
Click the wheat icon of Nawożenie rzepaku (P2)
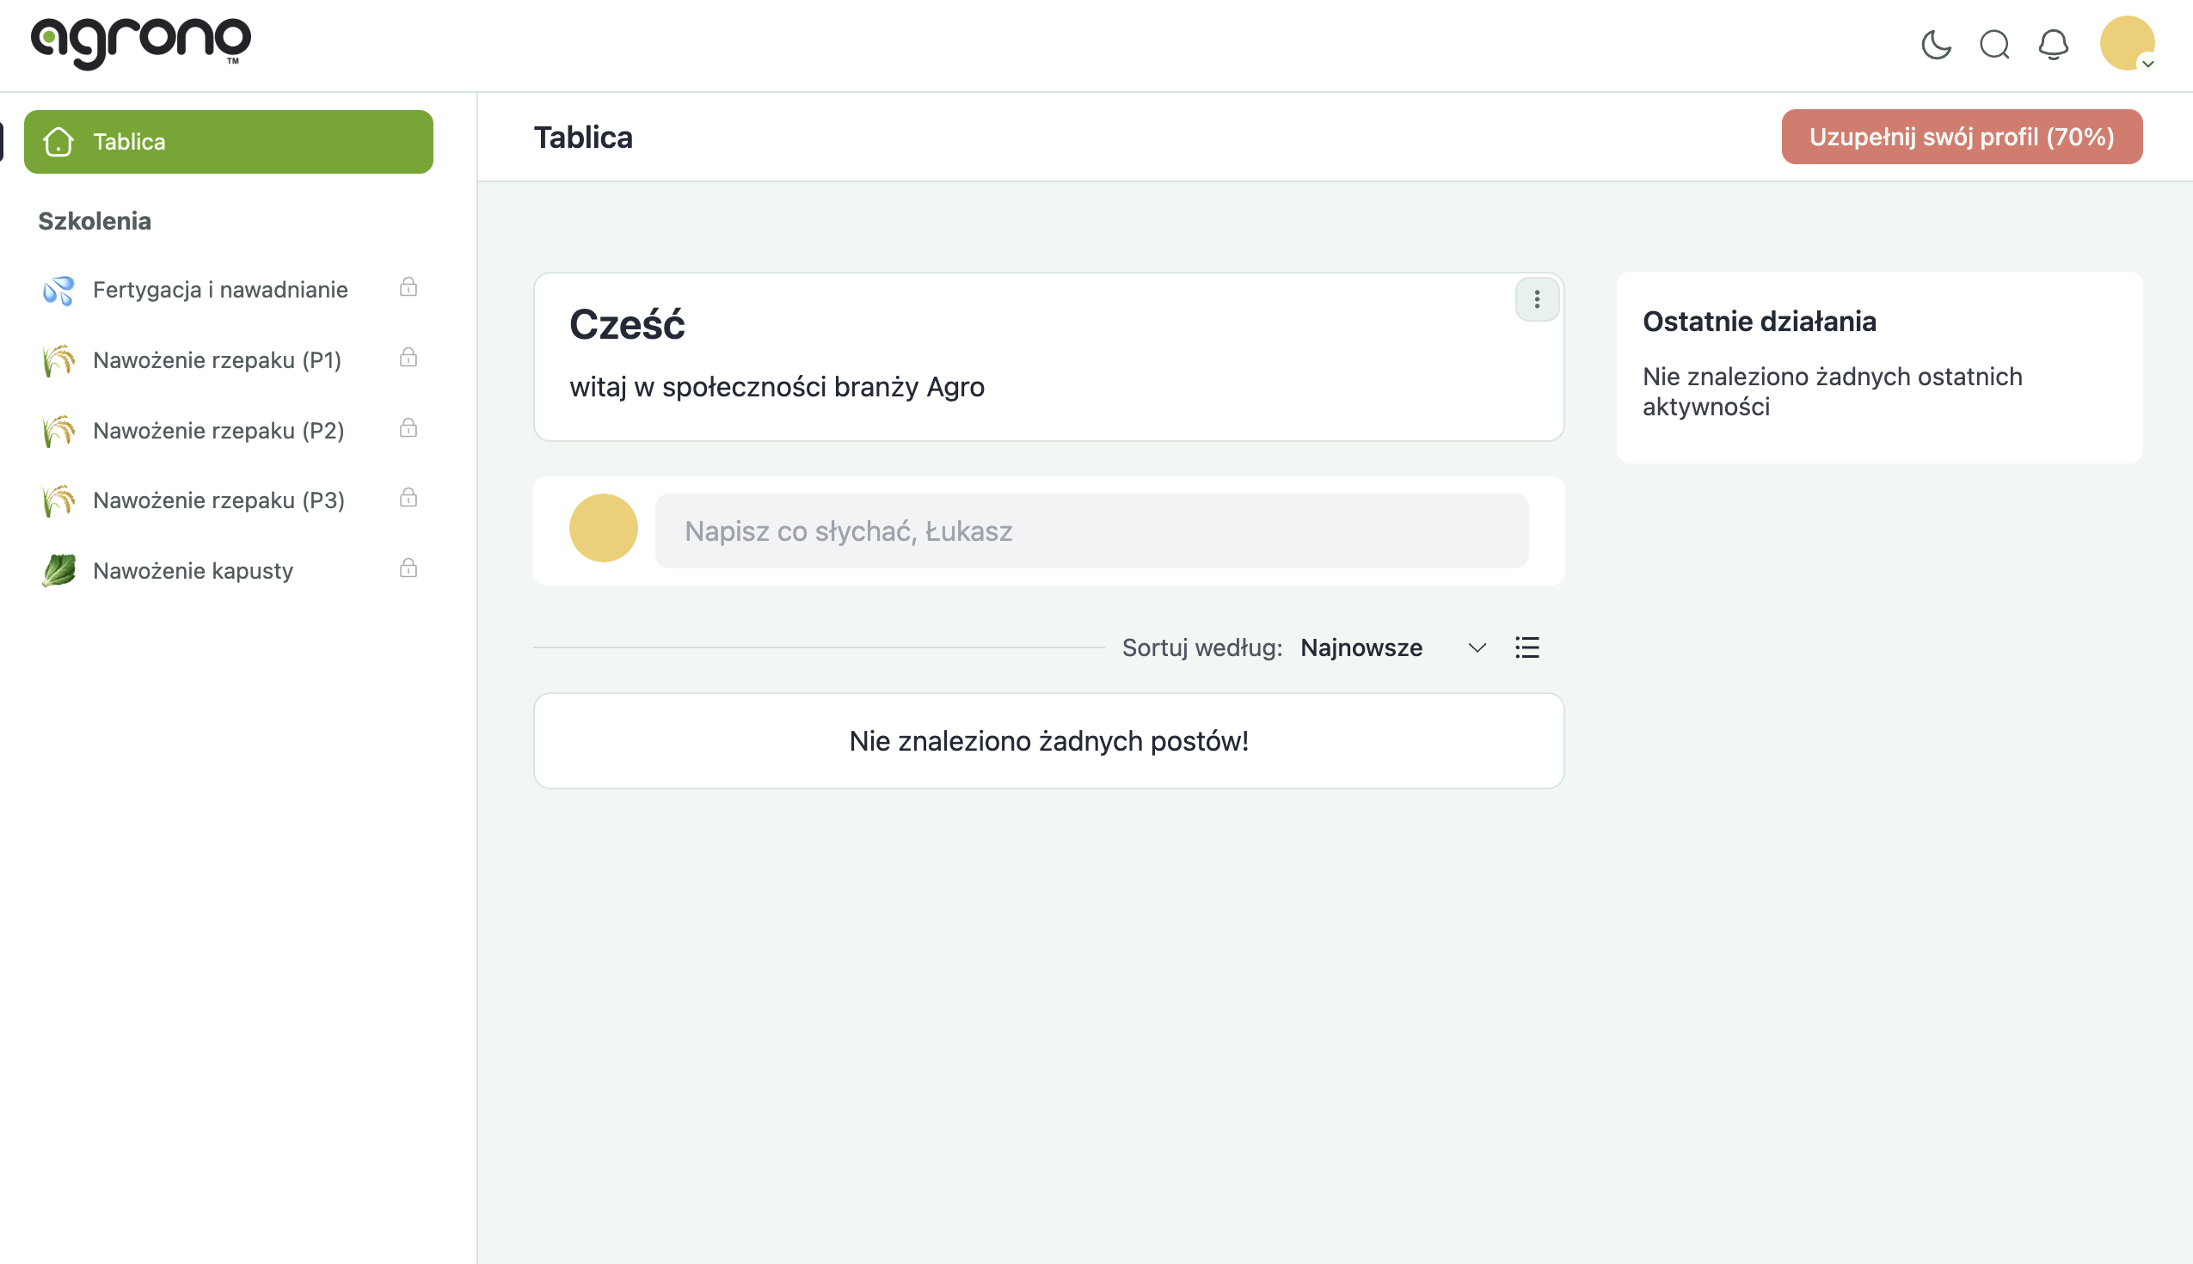pyautogui.click(x=59, y=431)
